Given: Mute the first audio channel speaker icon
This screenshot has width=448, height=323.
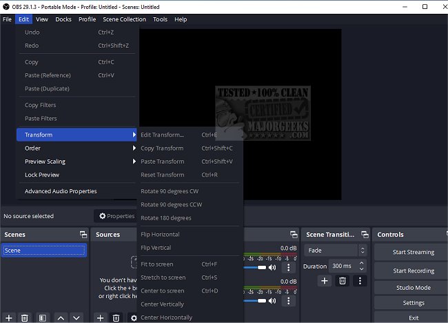Looking at the screenshot, I should coord(272,268).
